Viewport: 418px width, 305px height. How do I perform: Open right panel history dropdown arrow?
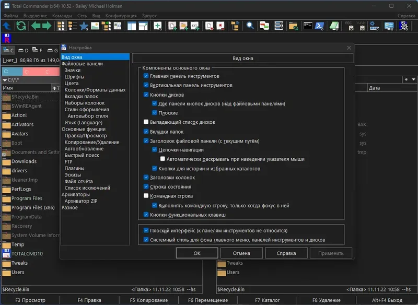coord(414,79)
